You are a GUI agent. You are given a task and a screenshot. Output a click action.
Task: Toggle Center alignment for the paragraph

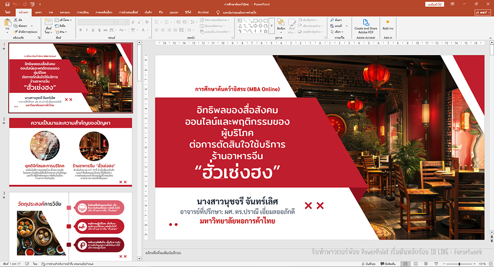(163, 30)
